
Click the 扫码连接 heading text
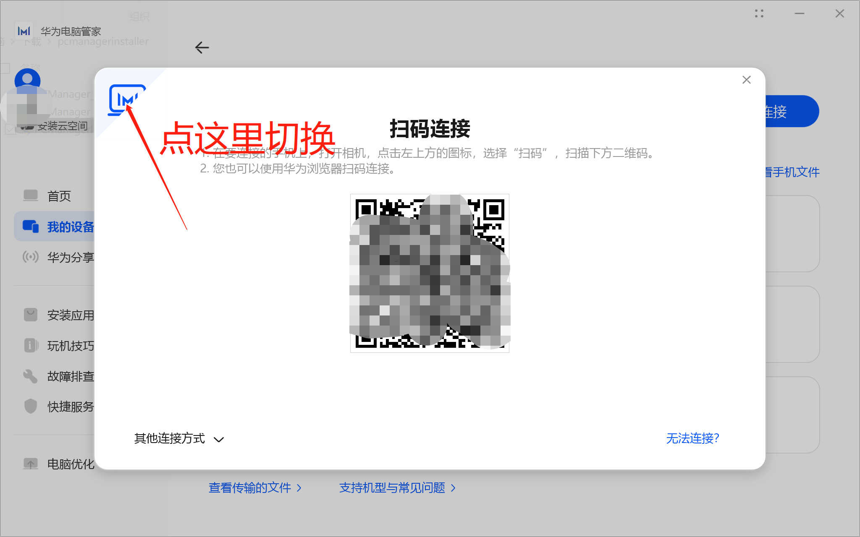[430, 128]
